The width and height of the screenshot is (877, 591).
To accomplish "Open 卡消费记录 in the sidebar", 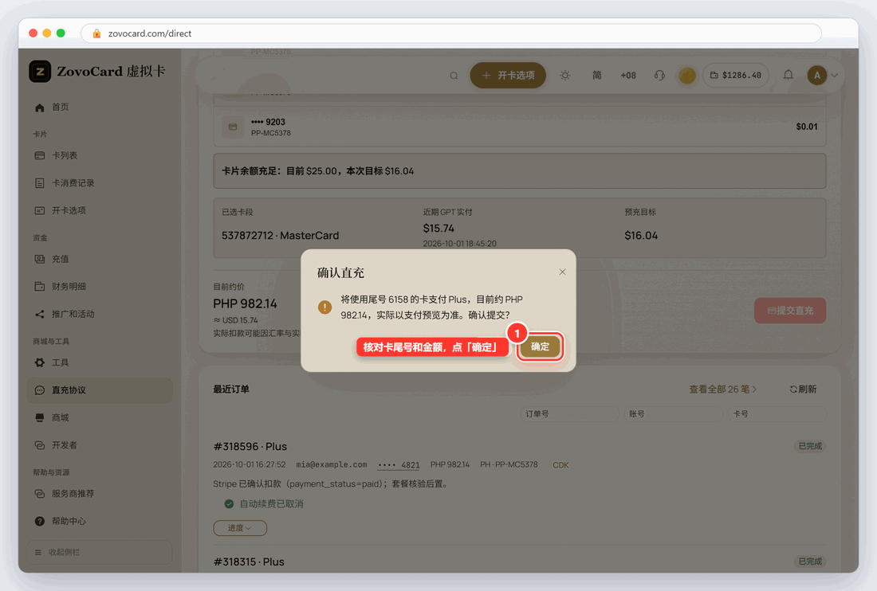I will click(100, 182).
